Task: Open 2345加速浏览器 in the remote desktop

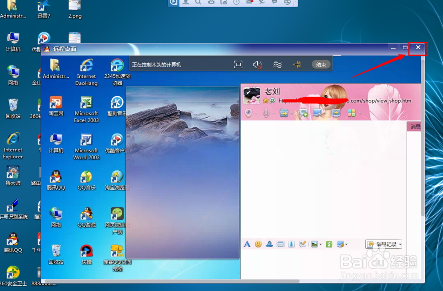Action: pos(117,72)
